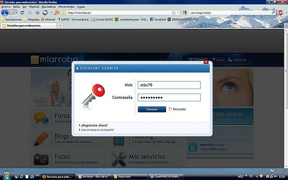Open the unosetentaydos bookmark
Viewport: 288px width, 180px height.
[x=131, y=19]
